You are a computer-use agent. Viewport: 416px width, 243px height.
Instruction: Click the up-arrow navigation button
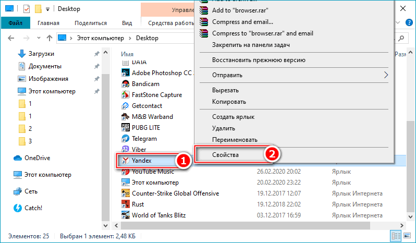pyautogui.click(x=49, y=38)
